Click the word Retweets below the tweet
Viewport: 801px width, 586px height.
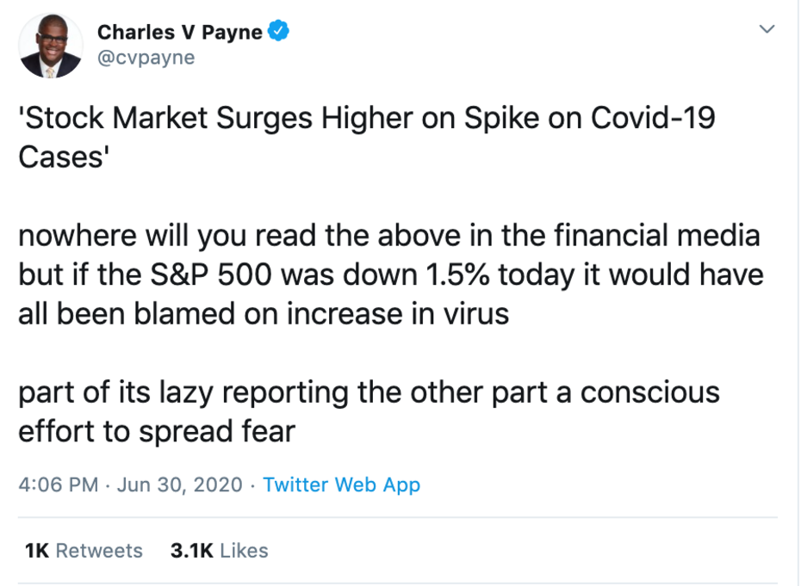point(99,550)
